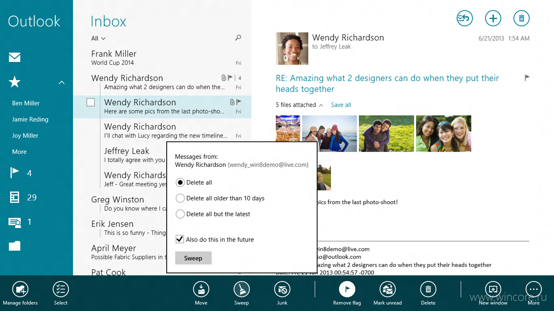Open the couple on grass photo attachment
The width and height of the screenshot is (554, 311).
point(386,133)
